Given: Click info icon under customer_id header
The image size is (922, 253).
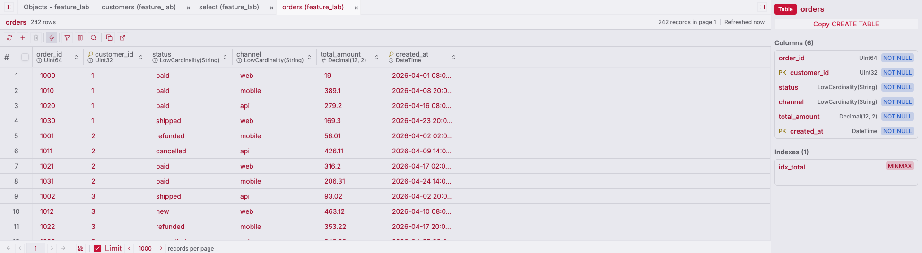Looking at the screenshot, I should [x=90, y=60].
